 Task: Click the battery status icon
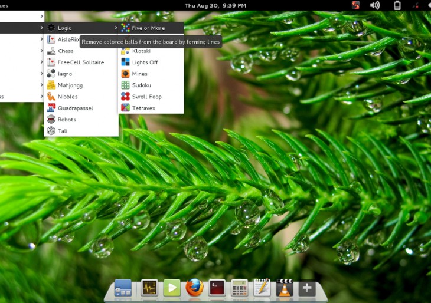pos(397,5)
